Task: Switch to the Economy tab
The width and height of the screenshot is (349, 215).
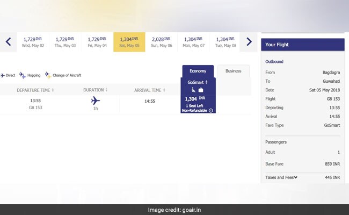Action: 198,71
